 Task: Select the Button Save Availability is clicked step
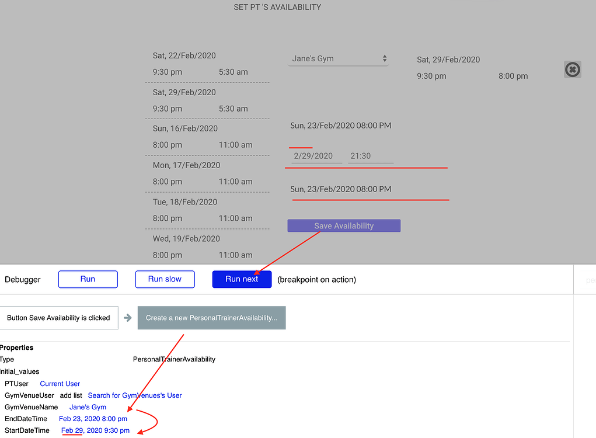[x=58, y=317]
